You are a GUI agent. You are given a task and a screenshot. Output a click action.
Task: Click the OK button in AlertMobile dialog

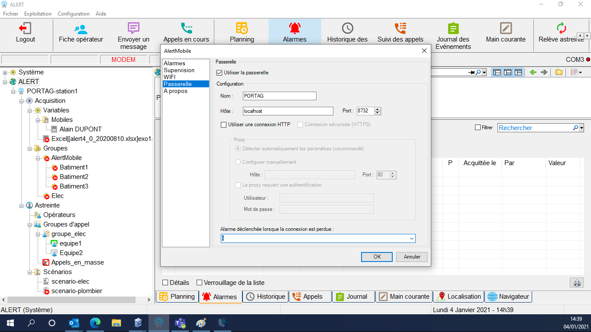pyautogui.click(x=377, y=257)
